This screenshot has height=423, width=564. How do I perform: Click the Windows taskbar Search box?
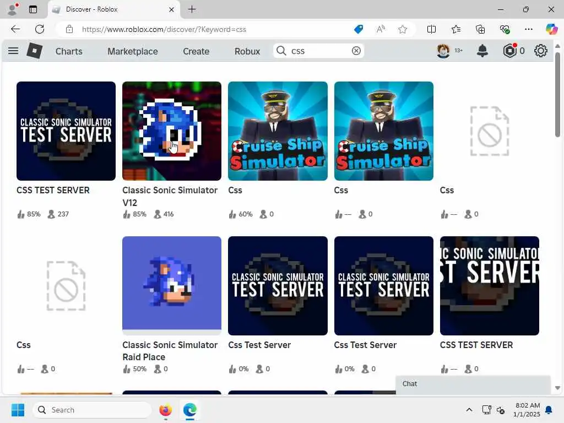pos(92,410)
